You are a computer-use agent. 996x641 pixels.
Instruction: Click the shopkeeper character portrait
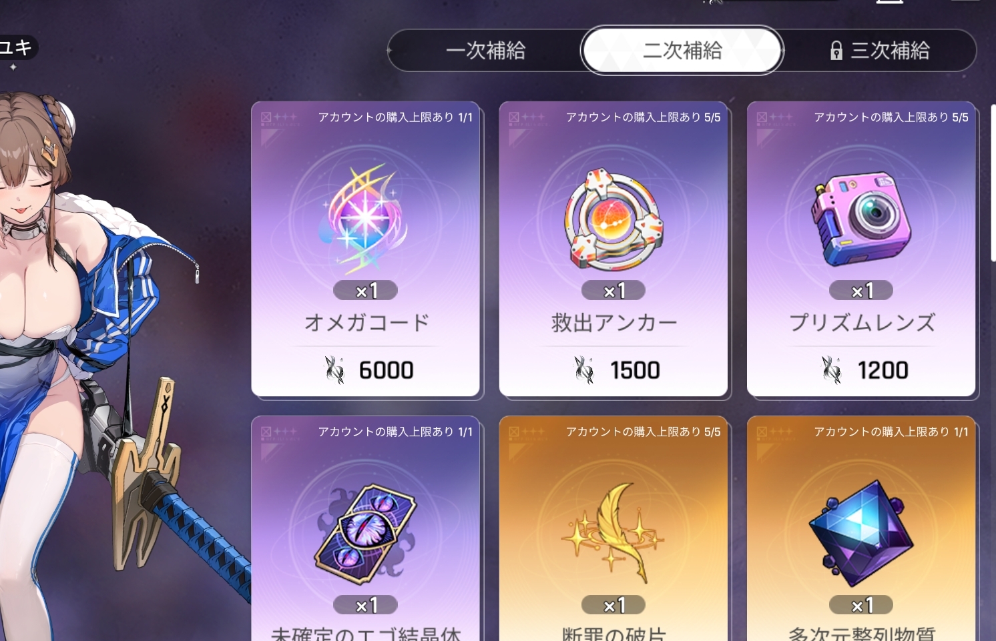pos(100,360)
